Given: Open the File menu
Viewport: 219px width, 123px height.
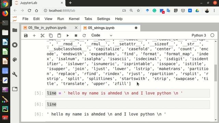Looking at the screenshot, I should [x=25, y=19].
